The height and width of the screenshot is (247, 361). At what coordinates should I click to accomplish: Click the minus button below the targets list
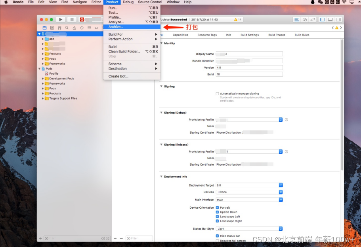121,239
